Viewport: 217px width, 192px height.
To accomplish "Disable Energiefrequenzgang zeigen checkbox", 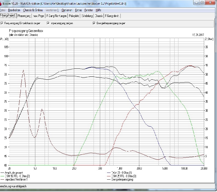I will (x=94, y=23).
